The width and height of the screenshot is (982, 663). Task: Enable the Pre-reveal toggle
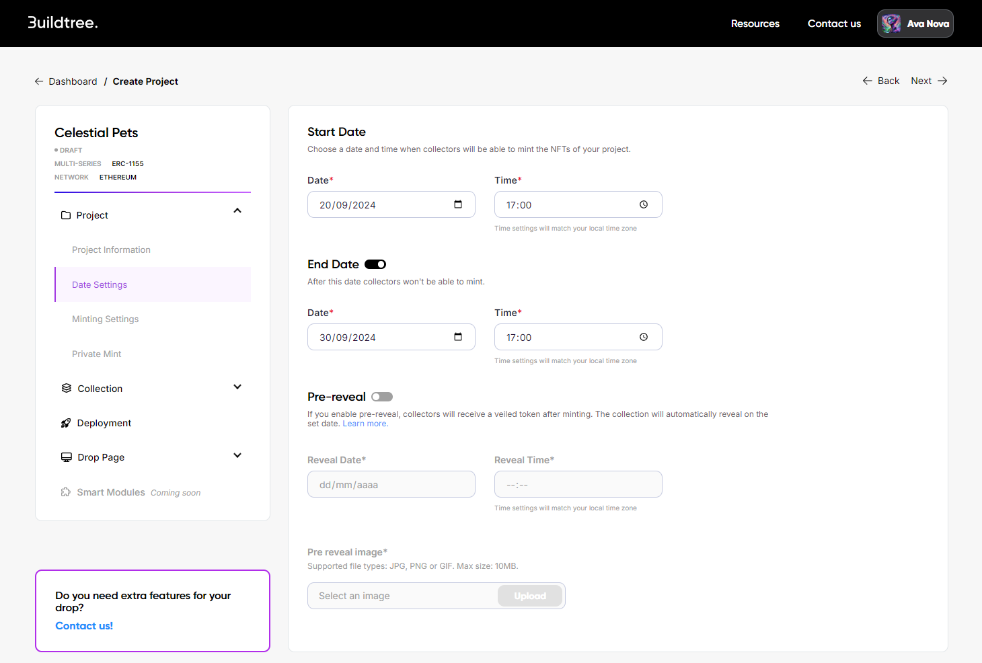point(382,397)
